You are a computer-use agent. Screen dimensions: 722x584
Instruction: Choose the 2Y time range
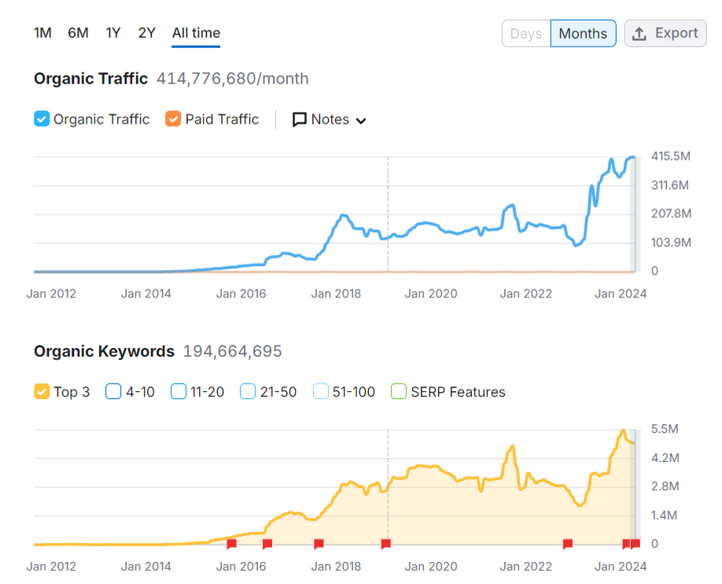[x=147, y=33]
